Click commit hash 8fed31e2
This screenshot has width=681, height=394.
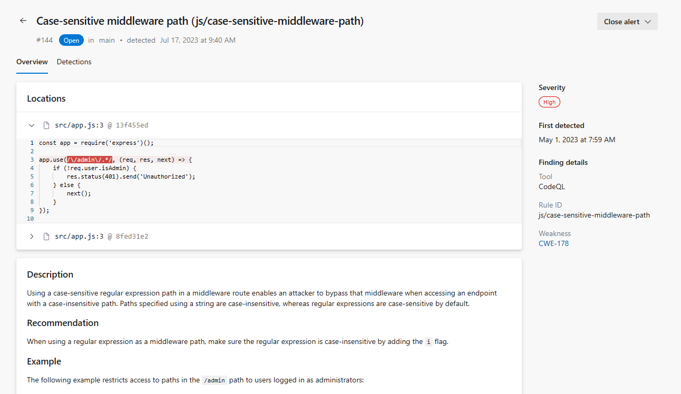(132, 237)
